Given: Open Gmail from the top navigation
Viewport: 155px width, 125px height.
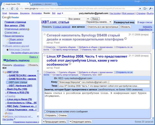Looking at the screenshot, I should [x=5, y=13].
